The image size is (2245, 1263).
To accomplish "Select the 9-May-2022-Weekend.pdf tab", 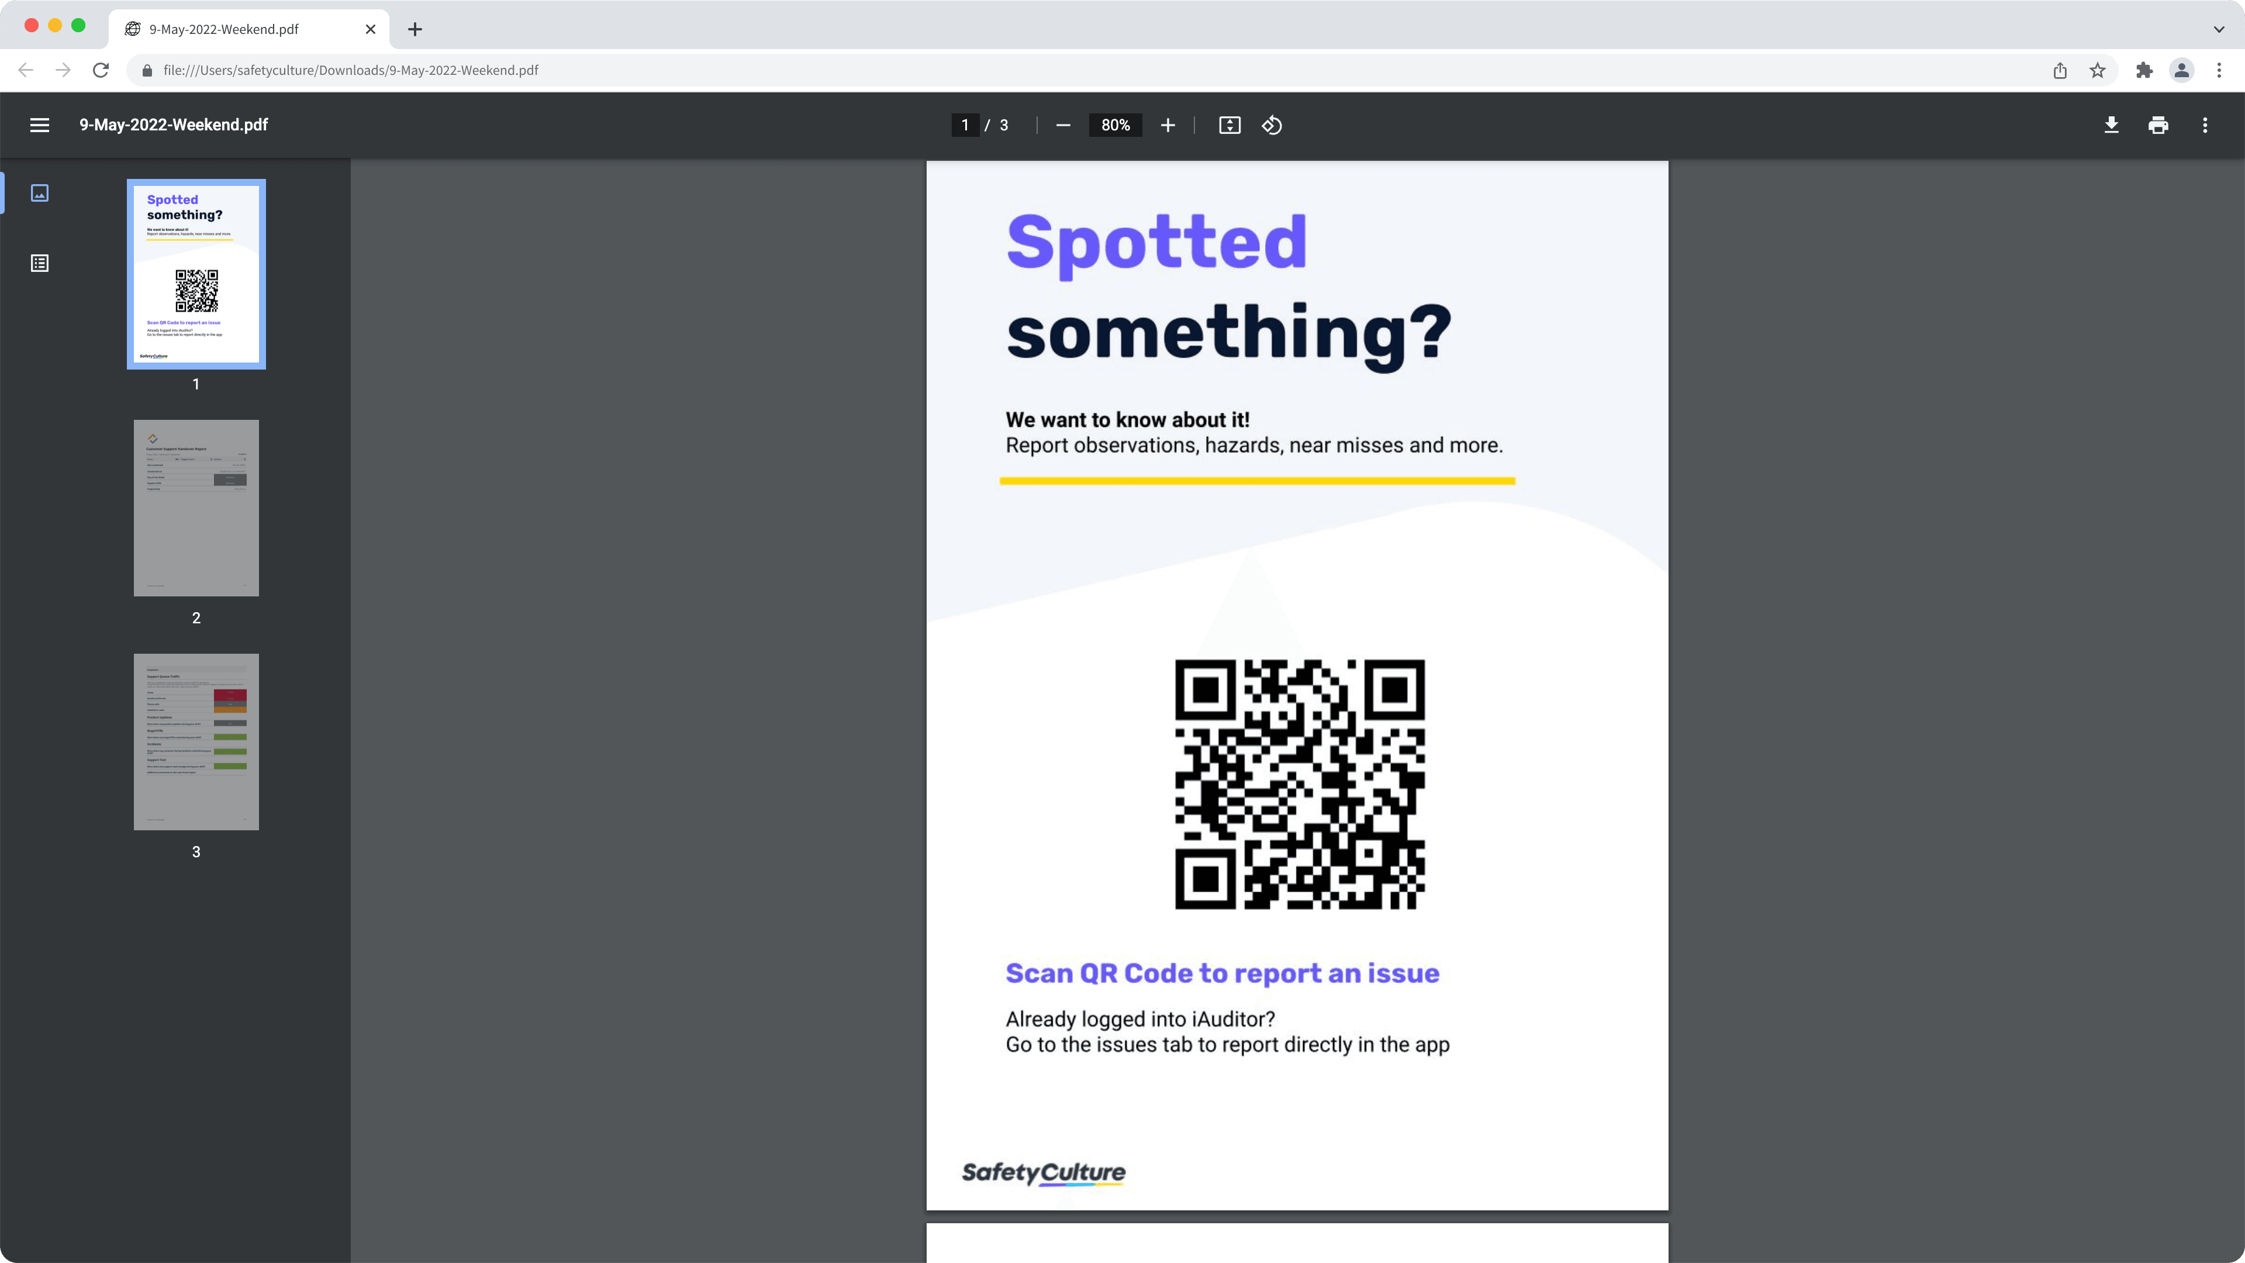I will click(248, 29).
